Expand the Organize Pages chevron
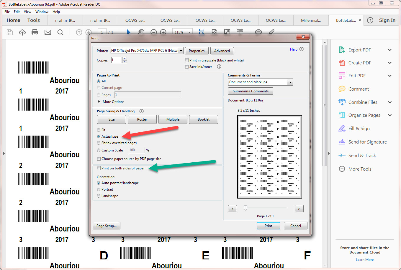Viewport: 401px width, 270px height. pyautogui.click(x=390, y=115)
